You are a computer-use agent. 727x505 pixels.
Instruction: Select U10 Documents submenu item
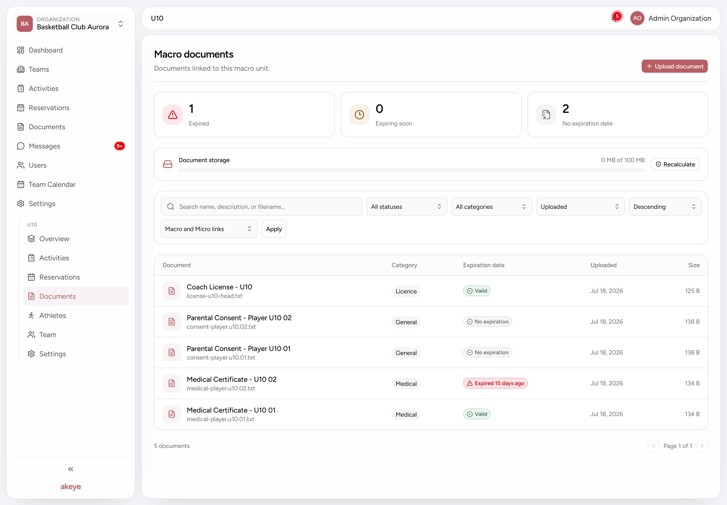tap(76, 296)
